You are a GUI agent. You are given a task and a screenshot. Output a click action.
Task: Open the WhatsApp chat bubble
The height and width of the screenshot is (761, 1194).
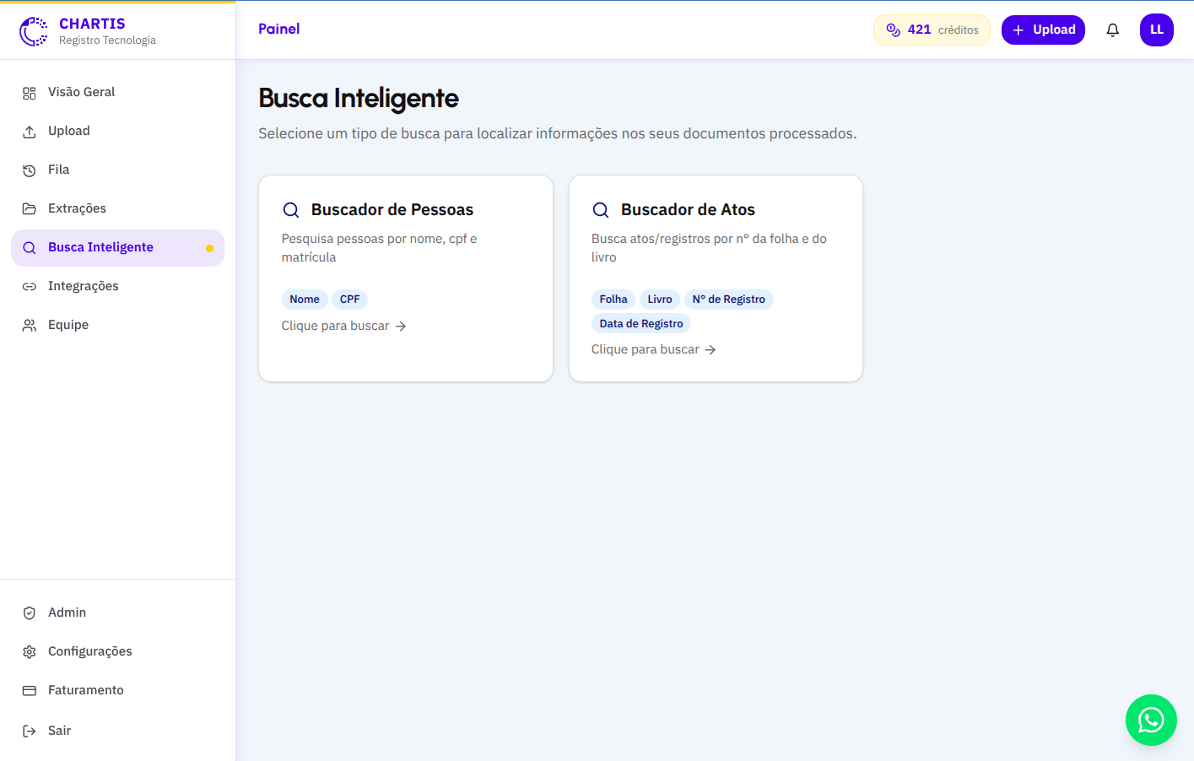click(x=1151, y=720)
